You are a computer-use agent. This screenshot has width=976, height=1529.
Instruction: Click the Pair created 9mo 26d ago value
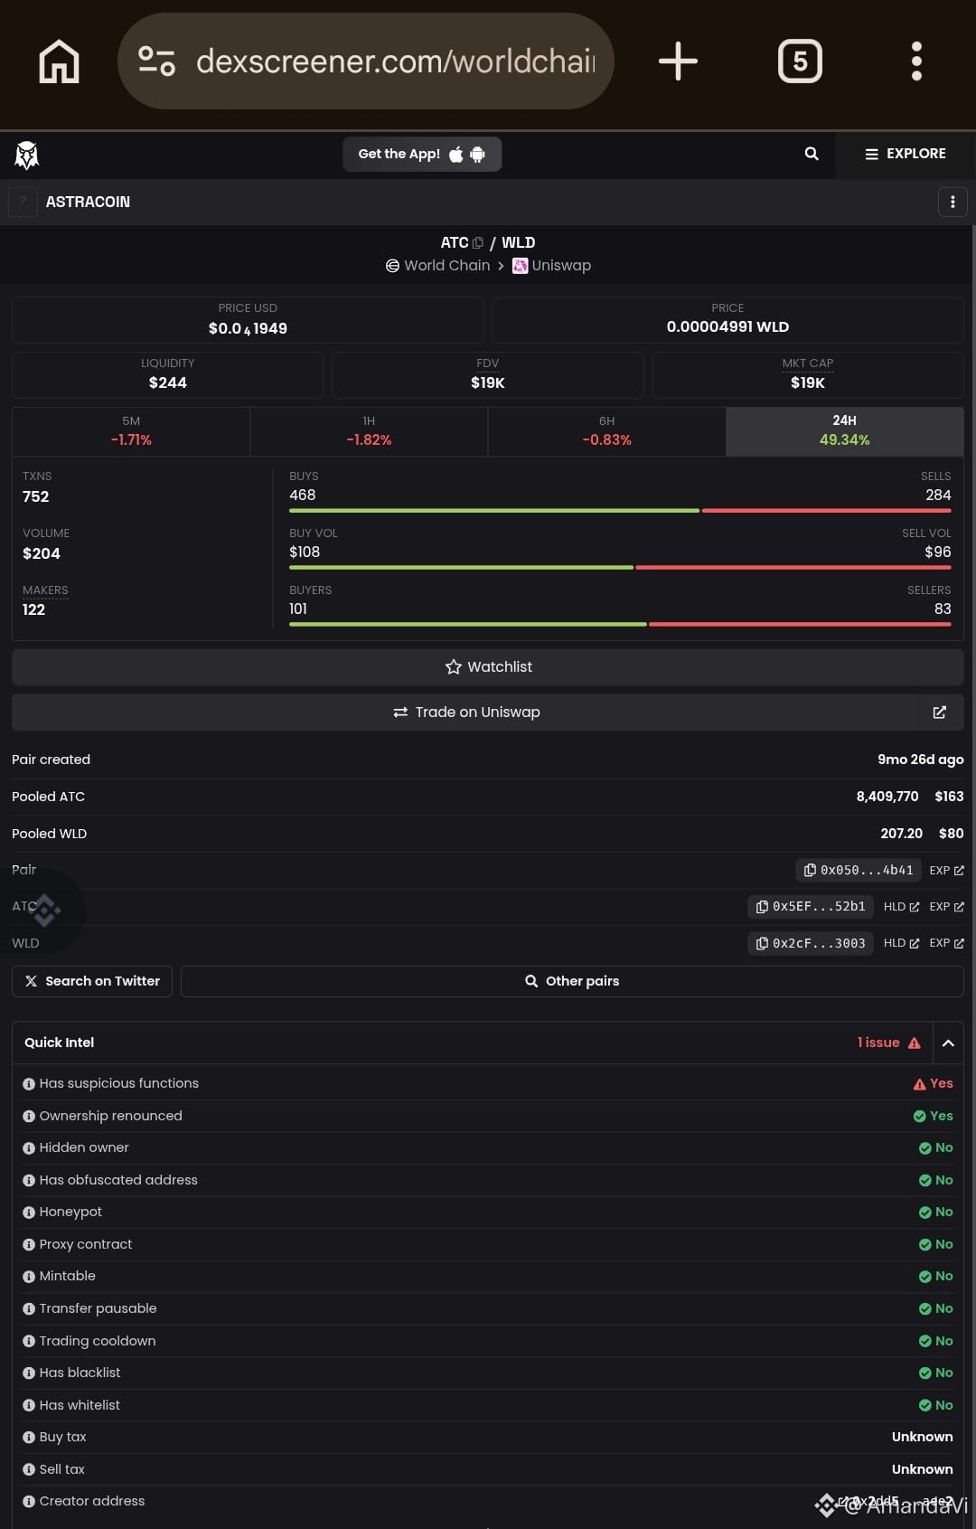920,760
